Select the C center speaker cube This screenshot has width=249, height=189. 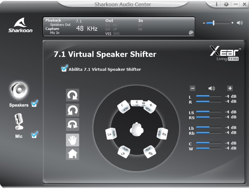pyautogui.click(x=136, y=103)
